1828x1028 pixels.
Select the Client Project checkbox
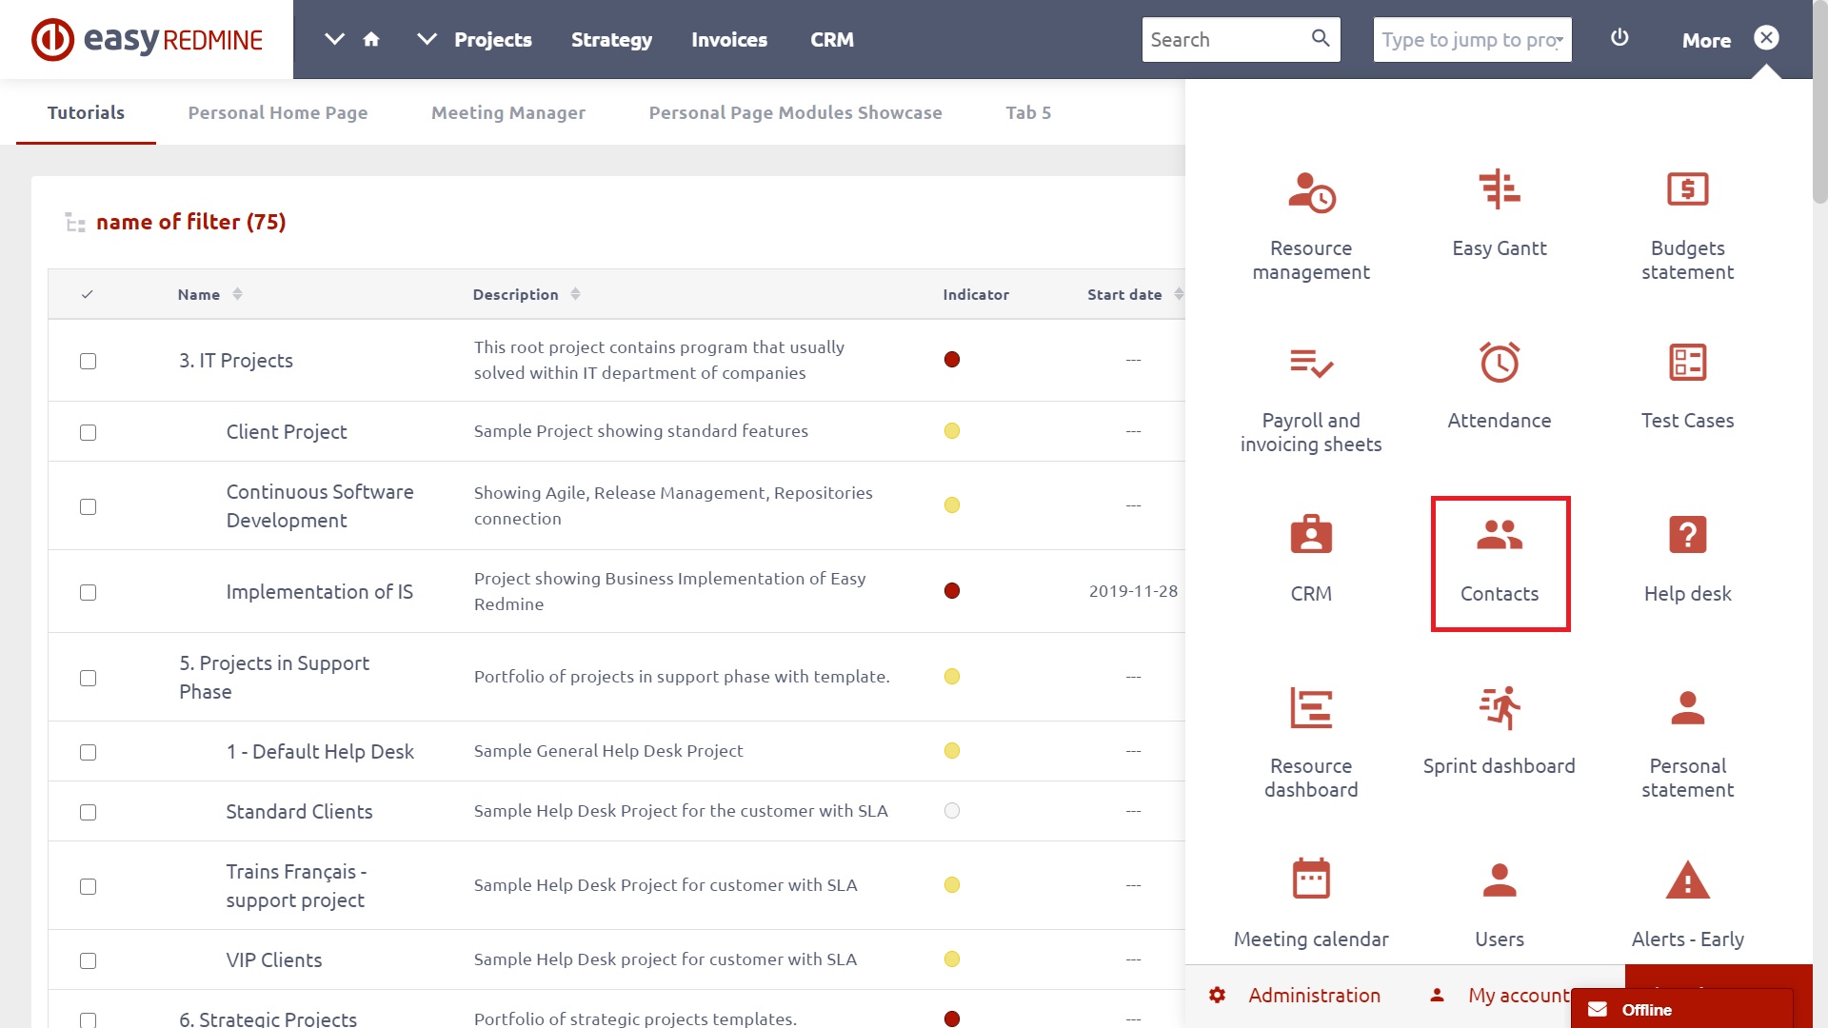pyautogui.click(x=88, y=432)
